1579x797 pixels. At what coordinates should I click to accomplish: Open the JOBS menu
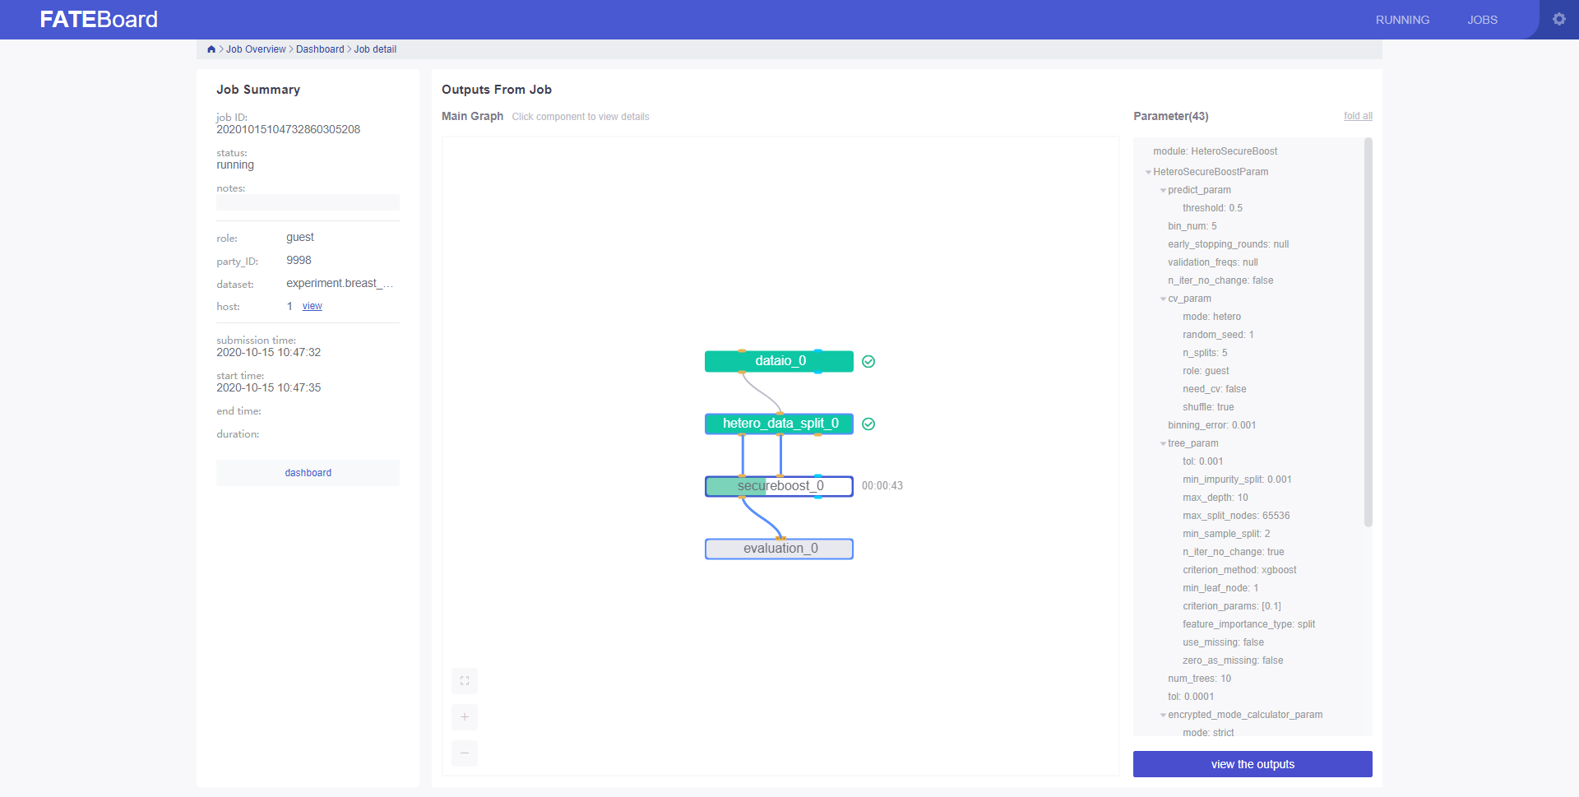coord(1482,20)
